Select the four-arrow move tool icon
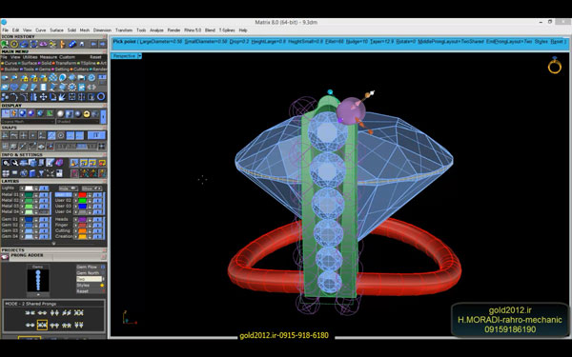 tap(44, 96)
